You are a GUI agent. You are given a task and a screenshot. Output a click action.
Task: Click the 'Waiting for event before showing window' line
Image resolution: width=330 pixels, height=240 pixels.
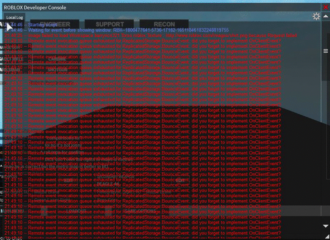coord(117,30)
